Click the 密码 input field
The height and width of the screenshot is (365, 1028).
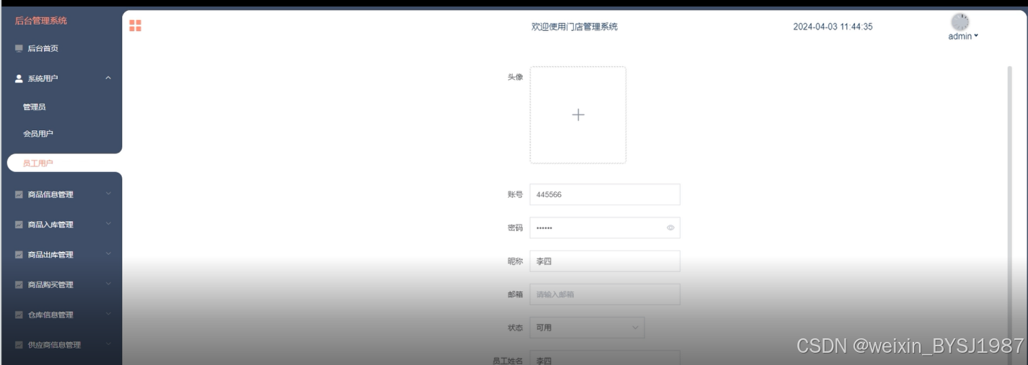[x=605, y=227]
